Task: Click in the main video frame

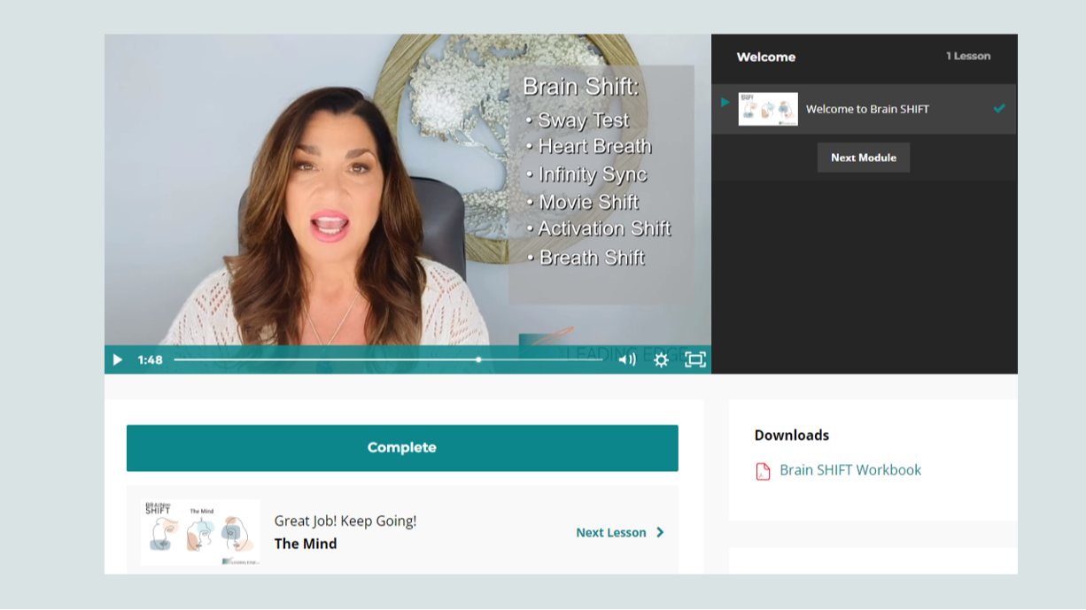Action: coord(407,190)
